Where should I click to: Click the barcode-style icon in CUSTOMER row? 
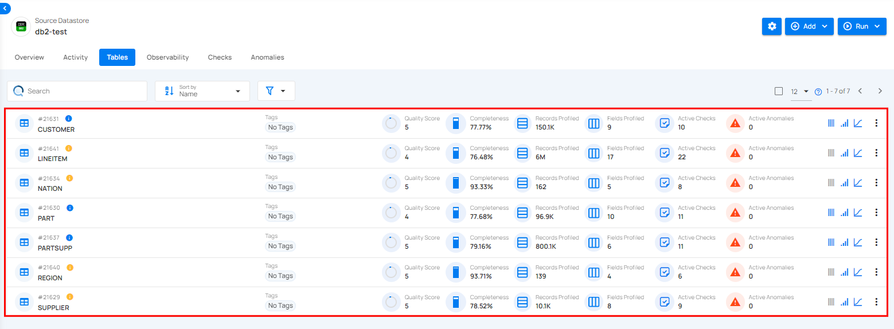(831, 123)
